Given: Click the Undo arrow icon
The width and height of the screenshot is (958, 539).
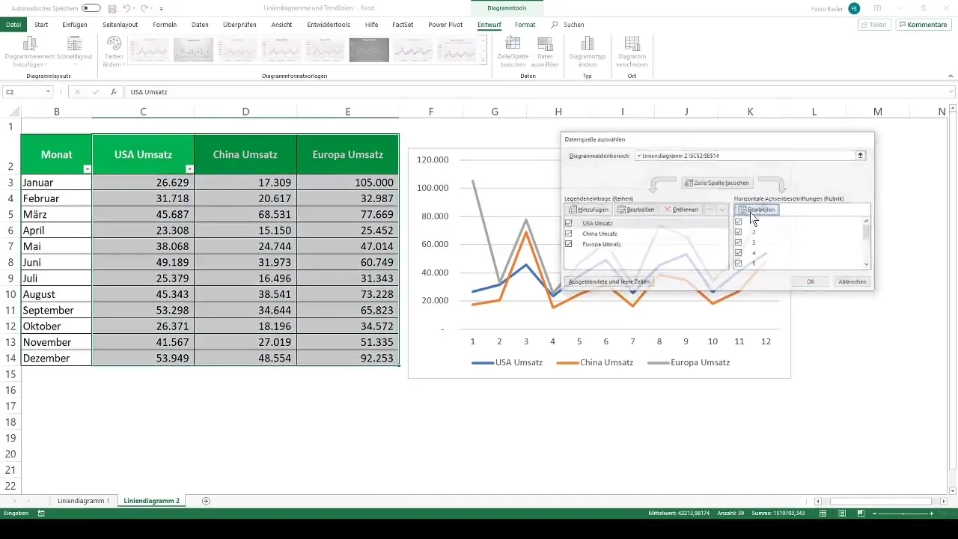Looking at the screenshot, I should [x=126, y=8].
